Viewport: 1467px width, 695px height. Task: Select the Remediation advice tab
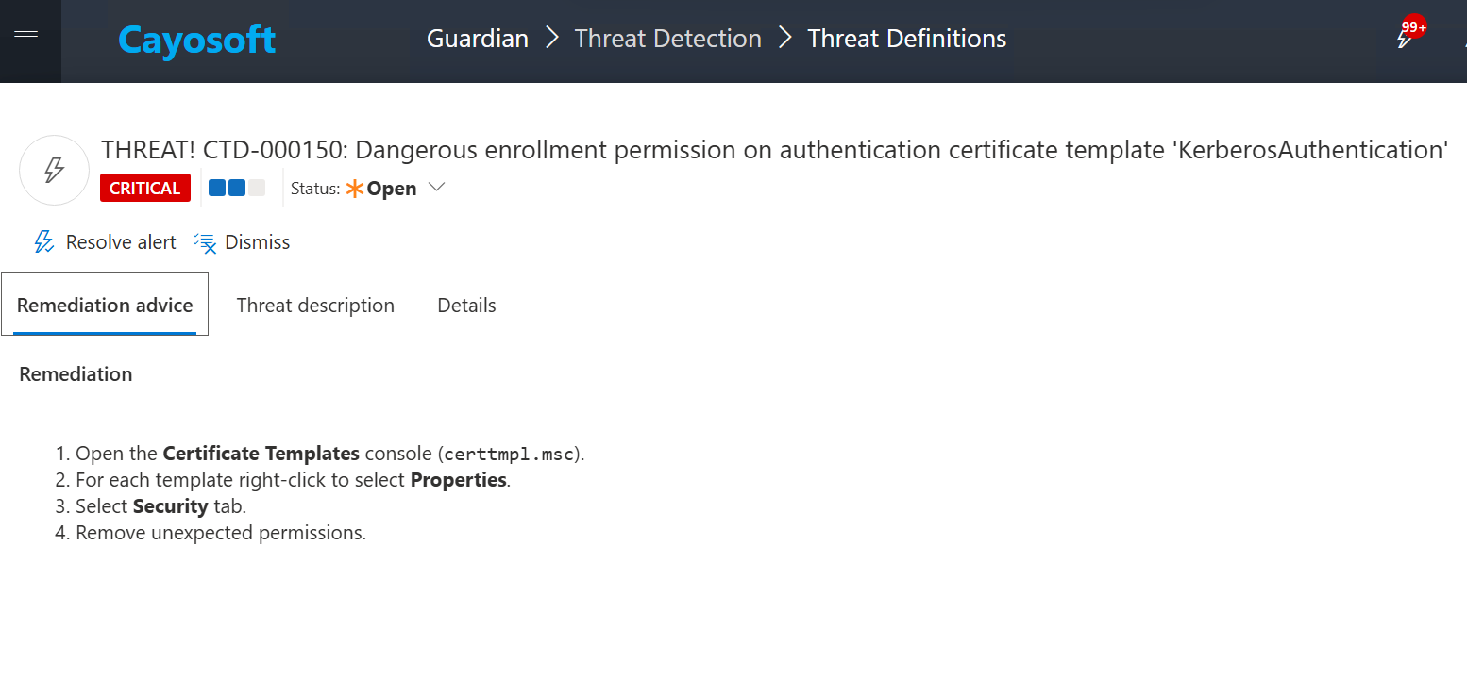pos(105,306)
